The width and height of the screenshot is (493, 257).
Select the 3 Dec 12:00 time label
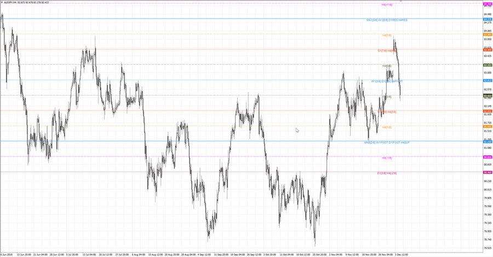(x=402, y=254)
